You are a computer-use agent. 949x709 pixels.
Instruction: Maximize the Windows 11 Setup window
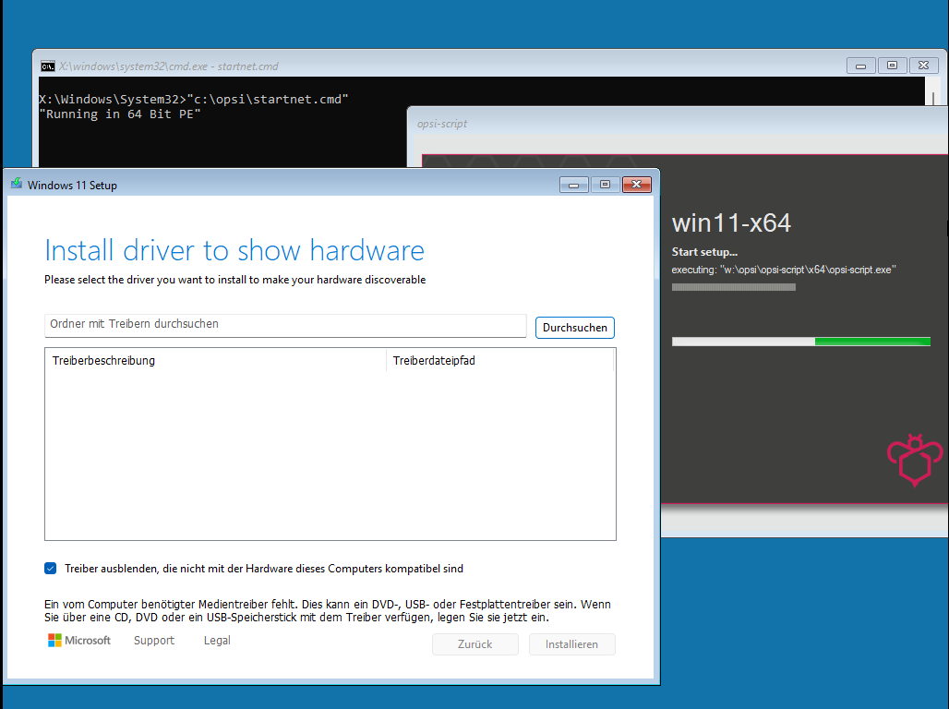point(606,185)
